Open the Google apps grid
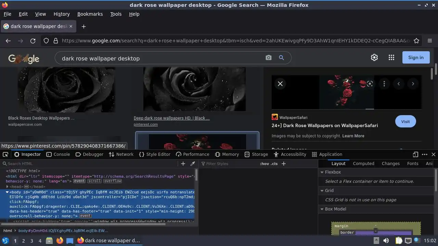The image size is (438, 246). tap(391, 57)
